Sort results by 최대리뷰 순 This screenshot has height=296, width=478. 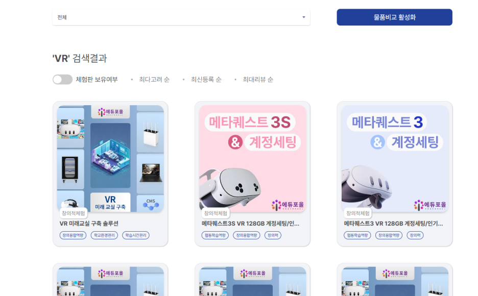click(x=258, y=80)
